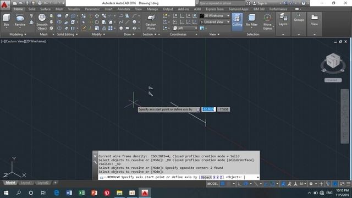Choose Object option in command line
The height and width of the screenshot is (198, 352).
[x=206, y=177]
